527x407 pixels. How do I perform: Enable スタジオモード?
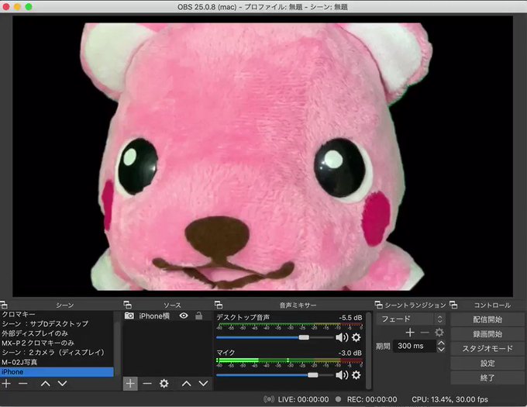point(487,349)
